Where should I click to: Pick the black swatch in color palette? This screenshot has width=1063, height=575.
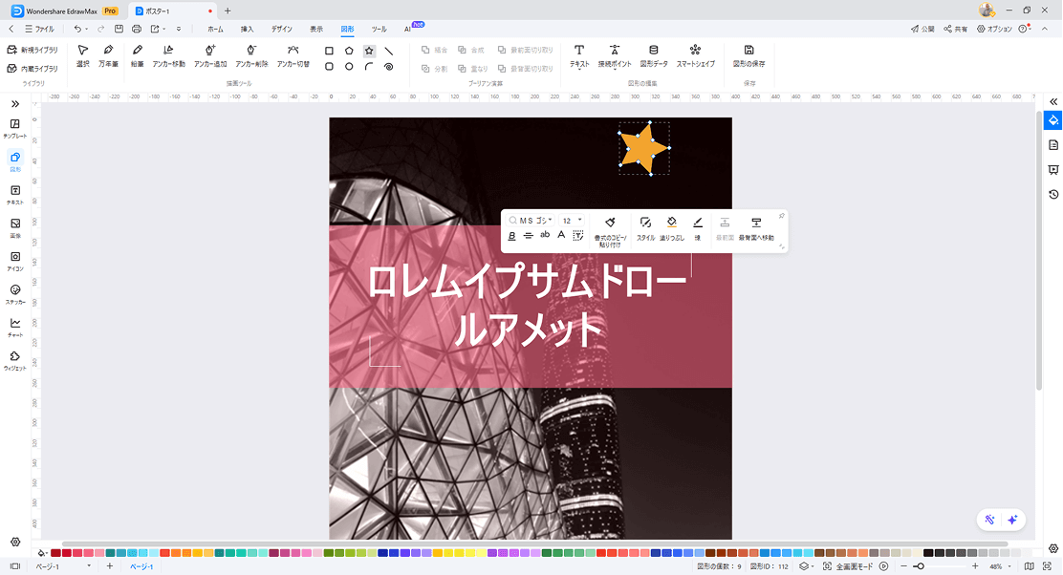(x=927, y=553)
